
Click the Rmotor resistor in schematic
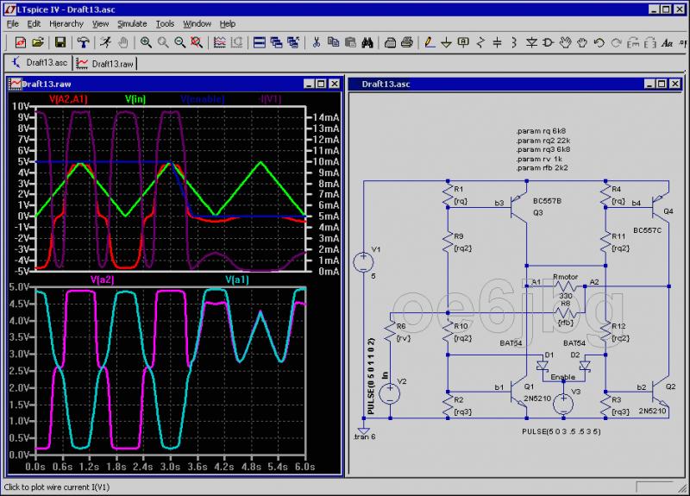565,286
